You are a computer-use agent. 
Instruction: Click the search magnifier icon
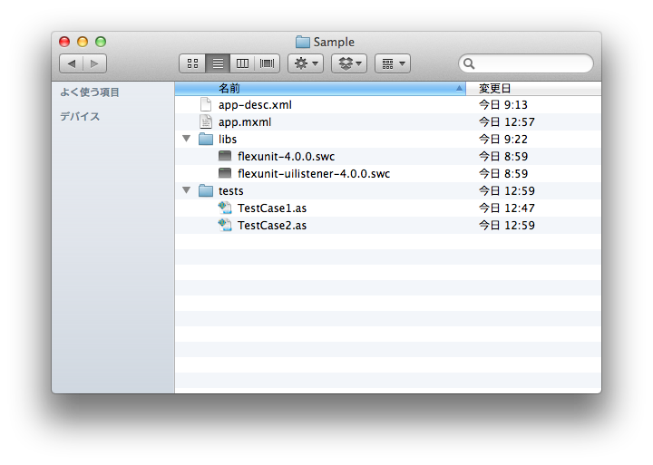[x=469, y=63]
